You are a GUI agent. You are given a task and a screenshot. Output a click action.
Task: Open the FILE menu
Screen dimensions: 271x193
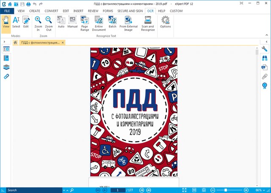coord(7,11)
